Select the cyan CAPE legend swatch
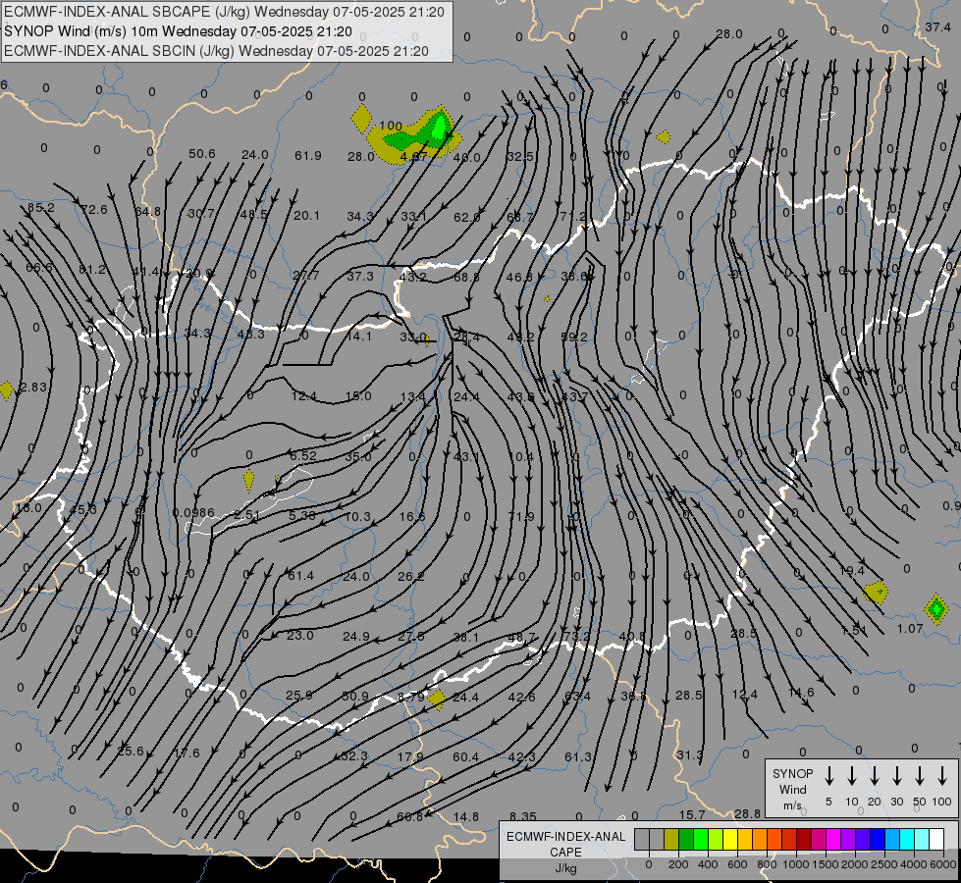The height and width of the screenshot is (883, 961). [x=907, y=840]
